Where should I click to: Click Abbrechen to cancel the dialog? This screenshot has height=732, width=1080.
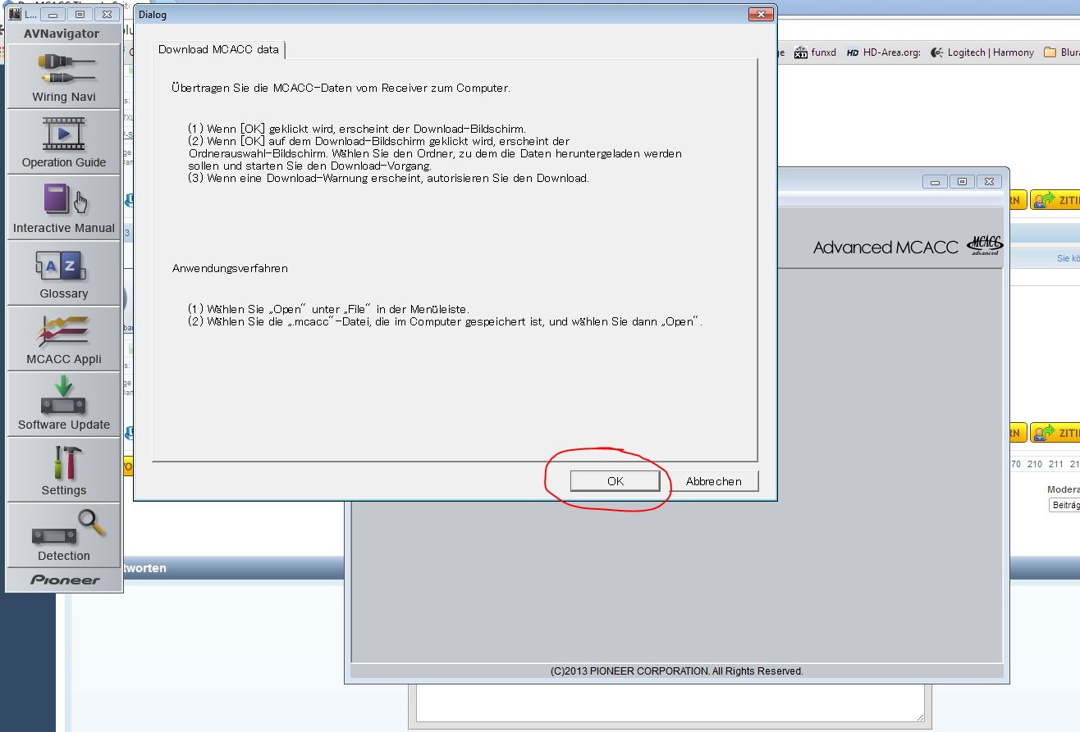click(x=713, y=481)
